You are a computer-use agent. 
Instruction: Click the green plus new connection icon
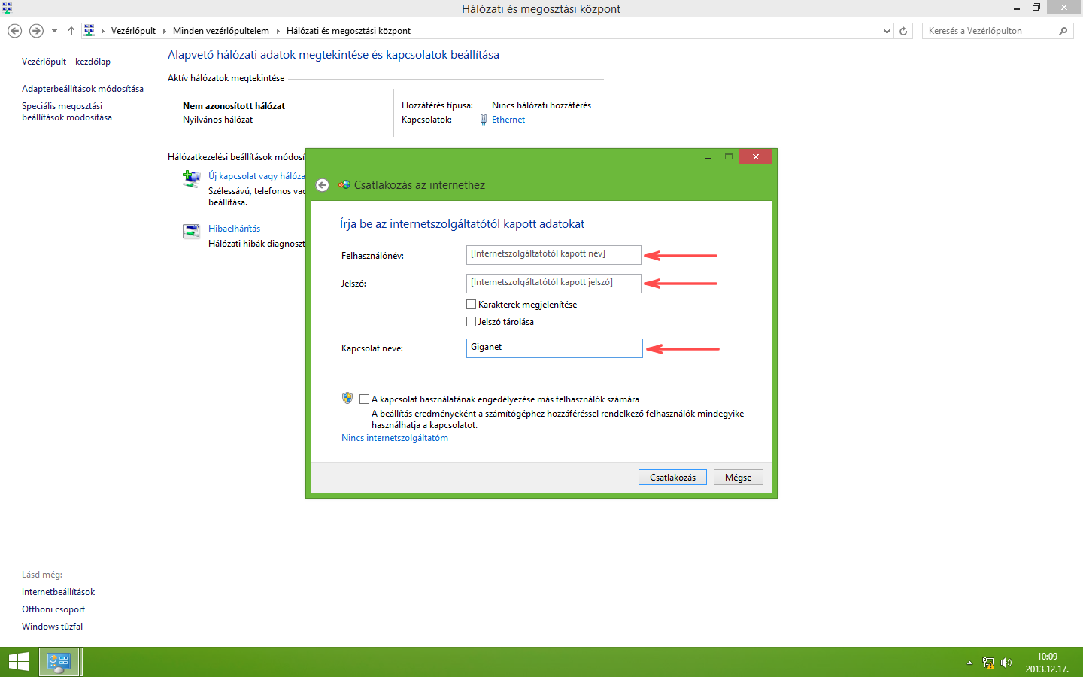191,178
